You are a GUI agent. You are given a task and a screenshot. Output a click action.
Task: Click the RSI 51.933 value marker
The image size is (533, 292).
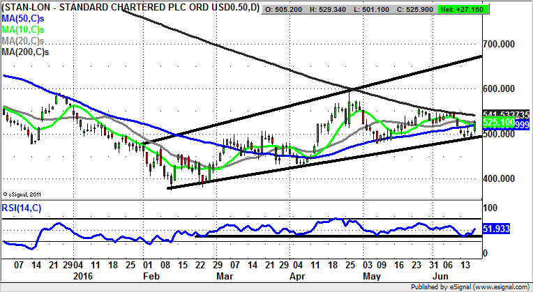pos(502,228)
